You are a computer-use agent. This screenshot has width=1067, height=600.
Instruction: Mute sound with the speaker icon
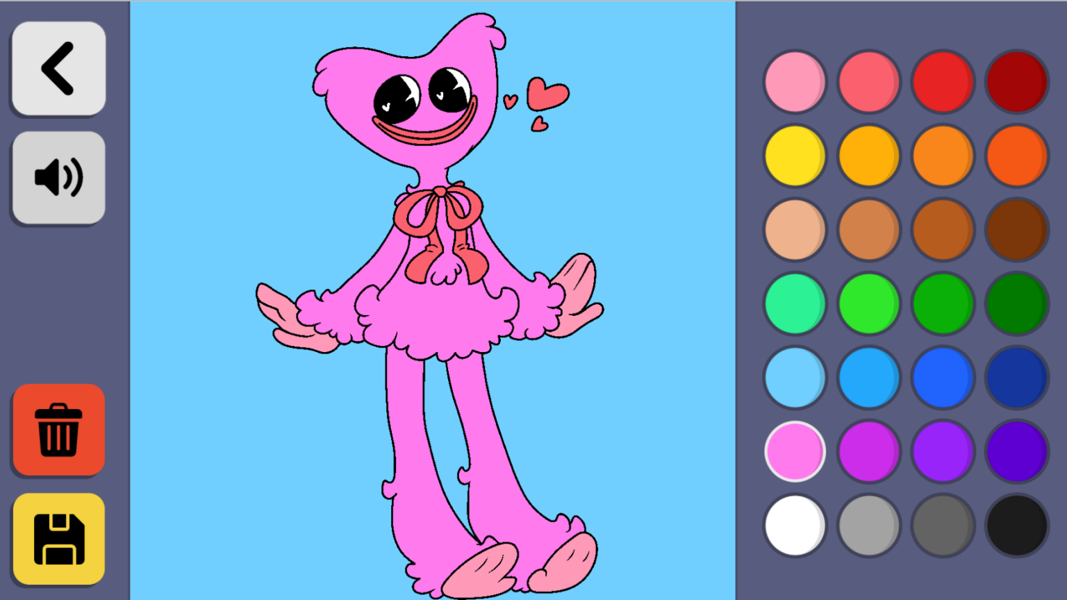coord(58,178)
